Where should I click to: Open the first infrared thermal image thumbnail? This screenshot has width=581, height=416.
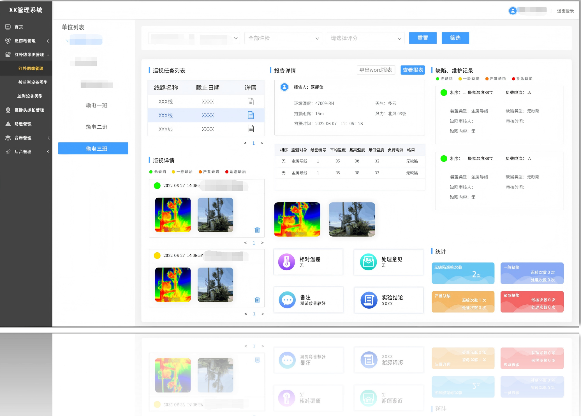pyautogui.click(x=173, y=215)
